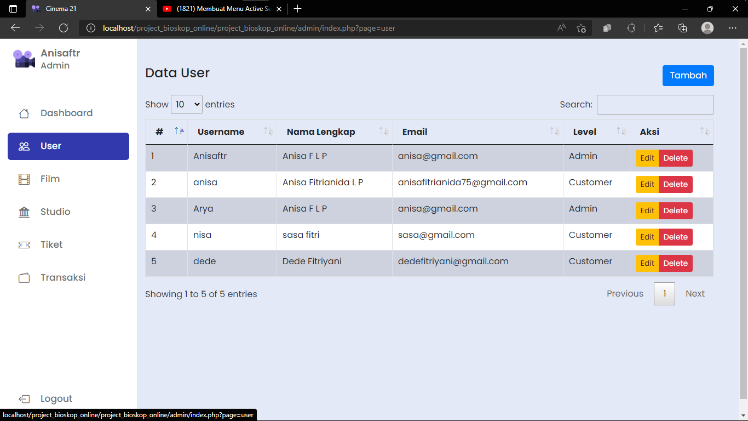Viewport: 748px width, 421px height.
Task: Select the Dashboard icon in the sidebar
Action: [24, 113]
